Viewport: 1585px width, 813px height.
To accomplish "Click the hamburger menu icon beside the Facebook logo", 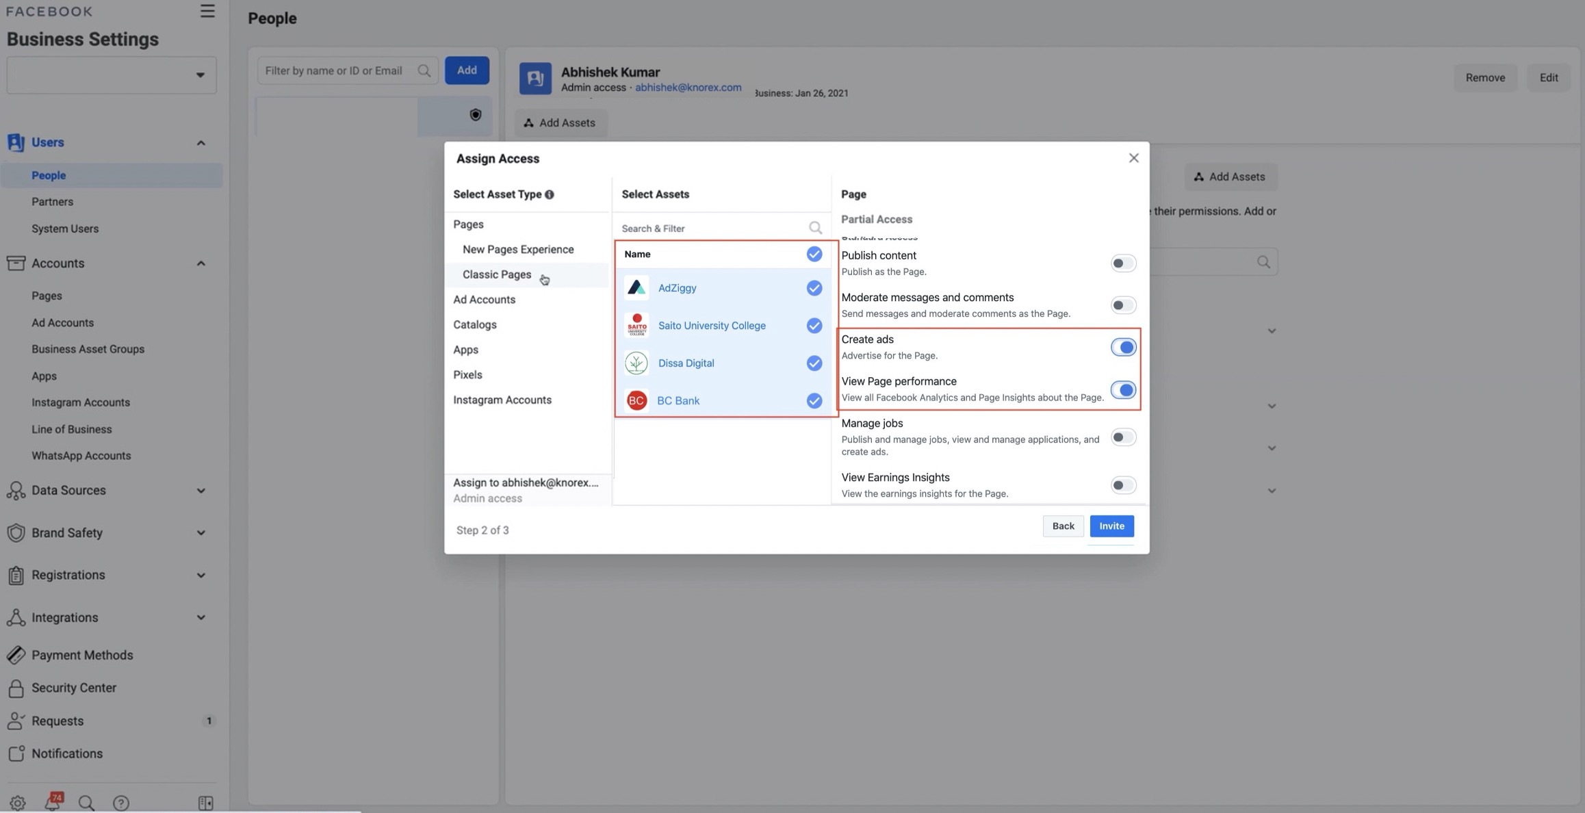I will coord(207,11).
